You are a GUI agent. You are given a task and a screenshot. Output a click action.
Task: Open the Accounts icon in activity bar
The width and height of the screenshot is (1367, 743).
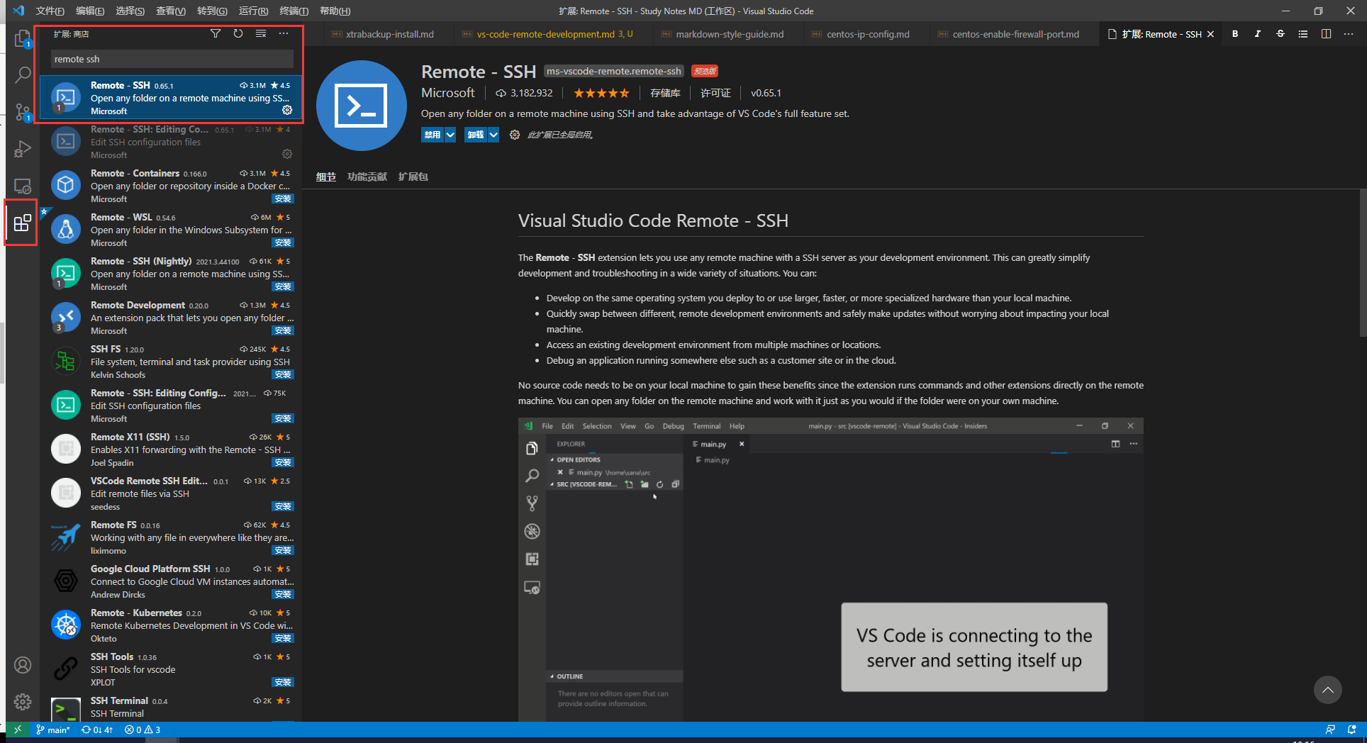coord(23,665)
